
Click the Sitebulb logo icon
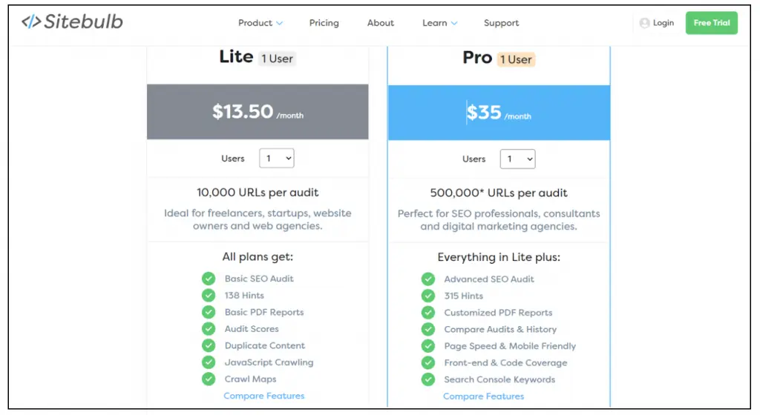[x=31, y=22]
